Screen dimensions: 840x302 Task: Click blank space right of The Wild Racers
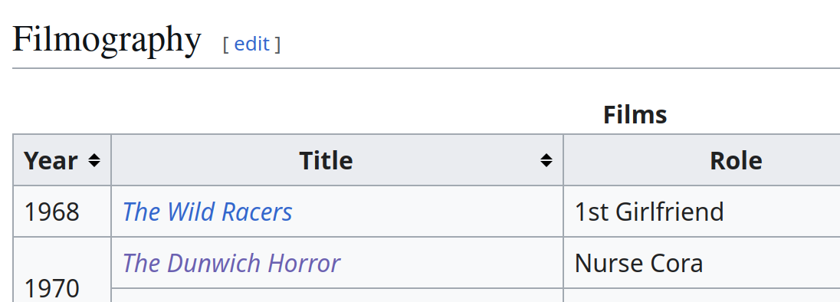[428, 212]
